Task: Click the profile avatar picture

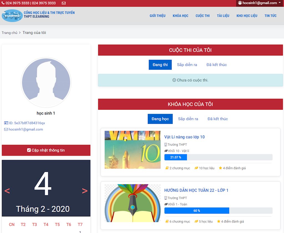Action: (46, 83)
